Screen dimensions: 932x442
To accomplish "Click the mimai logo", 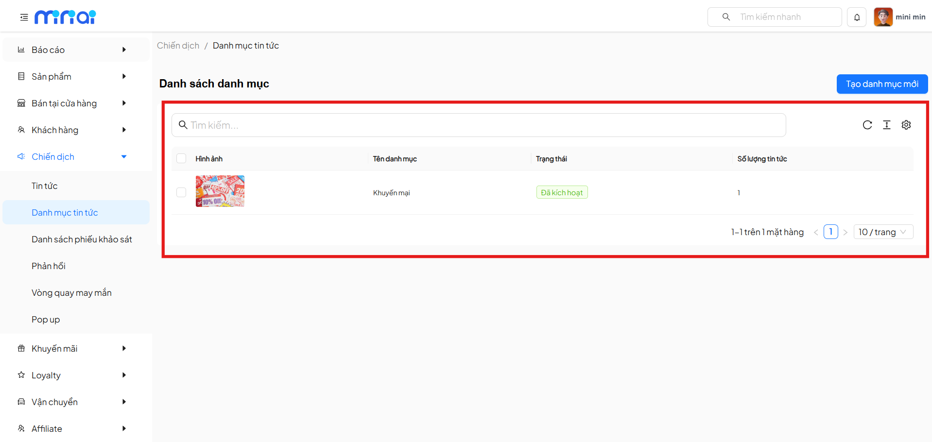I will pos(65,17).
